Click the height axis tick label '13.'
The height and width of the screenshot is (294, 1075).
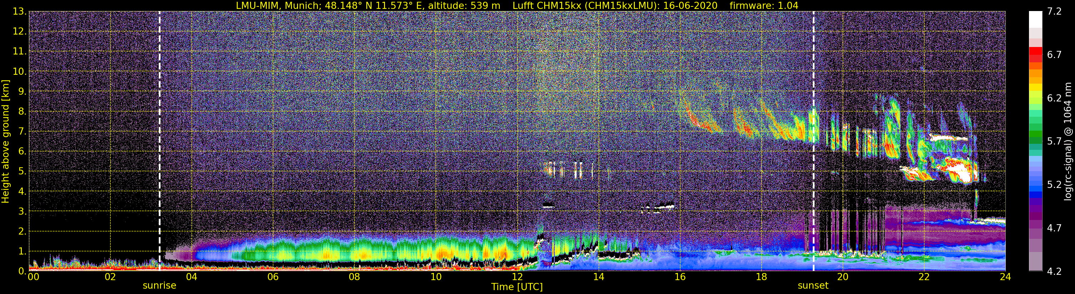[19, 12]
